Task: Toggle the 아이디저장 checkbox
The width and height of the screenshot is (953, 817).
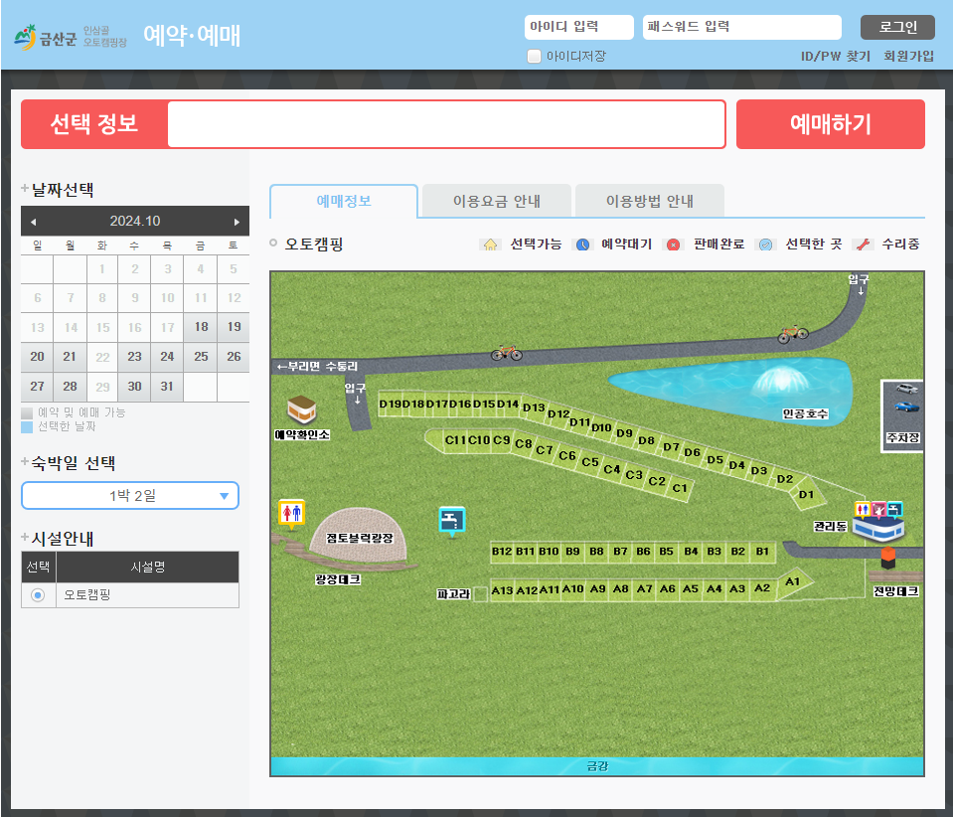Action: click(534, 56)
